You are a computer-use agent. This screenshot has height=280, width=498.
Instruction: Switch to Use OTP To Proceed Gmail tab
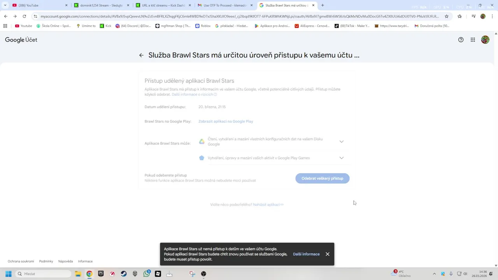click(225, 5)
